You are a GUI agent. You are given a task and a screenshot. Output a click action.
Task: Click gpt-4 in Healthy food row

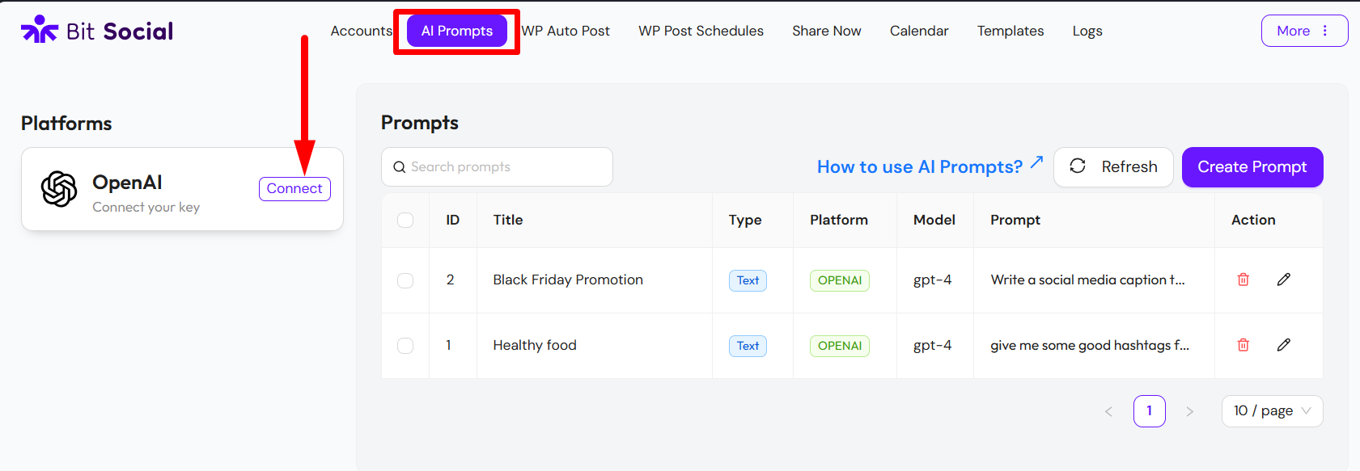tap(932, 345)
